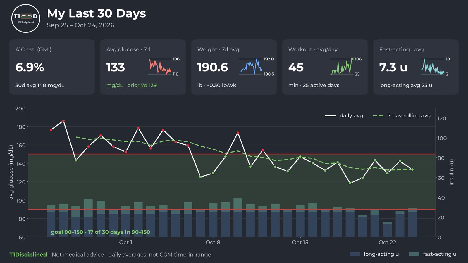Screen dimensions: 468x263
Task: Click the green "T1Disciplined" footer brand name
Action: 28,255
